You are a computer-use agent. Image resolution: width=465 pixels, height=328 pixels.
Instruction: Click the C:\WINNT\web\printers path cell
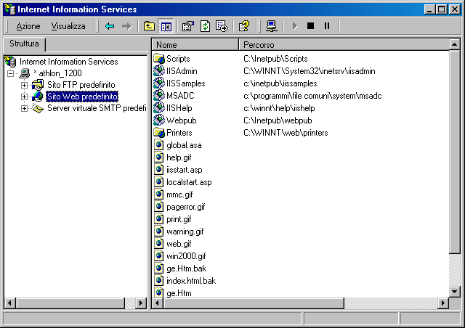tap(286, 133)
